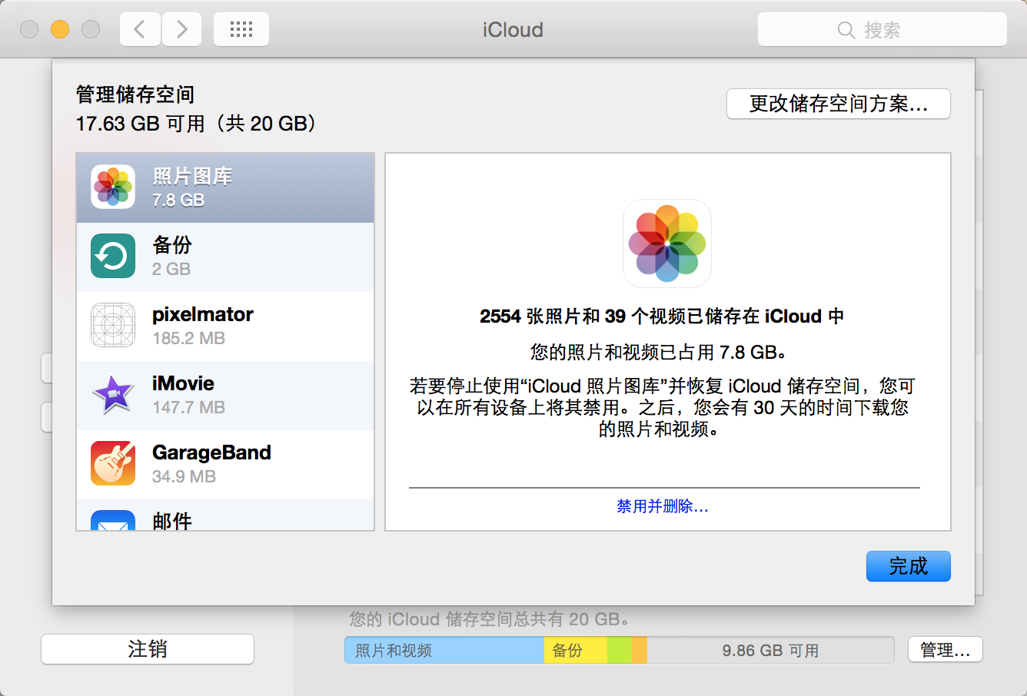Click the 注销 (Sign Out) button
The width and height of the screenshot is (1027, 696).
pos(147,649)
